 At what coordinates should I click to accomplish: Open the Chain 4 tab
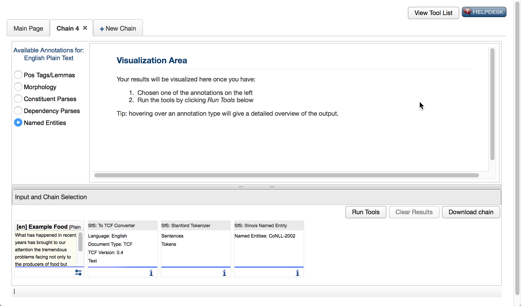click(x=67, y=28)
